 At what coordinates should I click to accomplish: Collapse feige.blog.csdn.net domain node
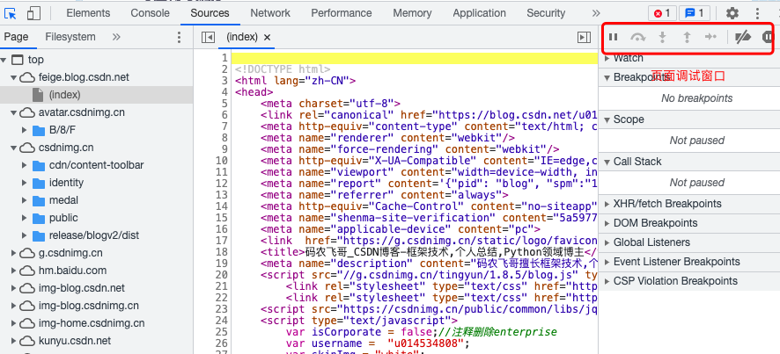(13, 77)
